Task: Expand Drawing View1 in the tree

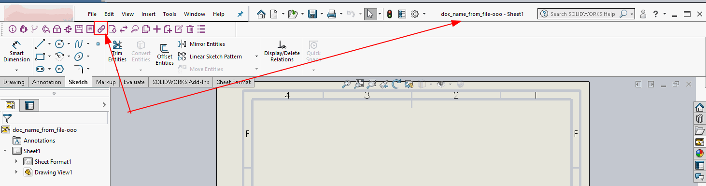Action: [16, 172]
